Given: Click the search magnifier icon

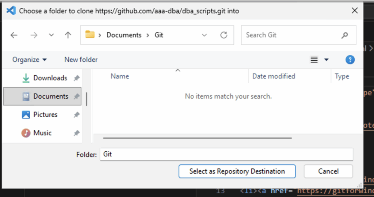Looking at the screenshot, I should coord(344,35).
